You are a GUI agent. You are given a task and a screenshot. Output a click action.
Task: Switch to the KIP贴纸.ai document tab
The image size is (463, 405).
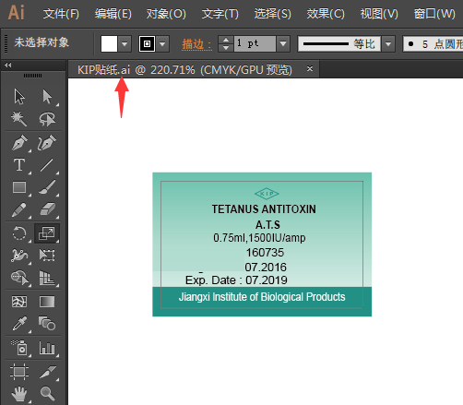tap(184, 70)
